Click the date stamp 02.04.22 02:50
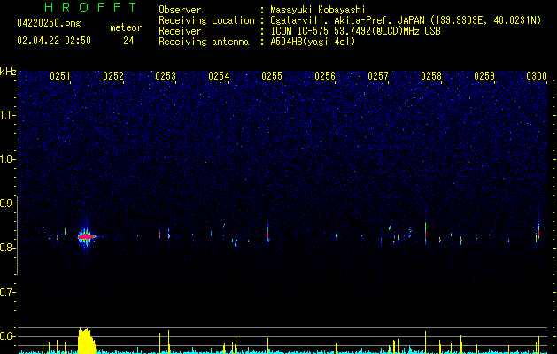Viewport: 557px width, 354px height. [x=54, y=41]
